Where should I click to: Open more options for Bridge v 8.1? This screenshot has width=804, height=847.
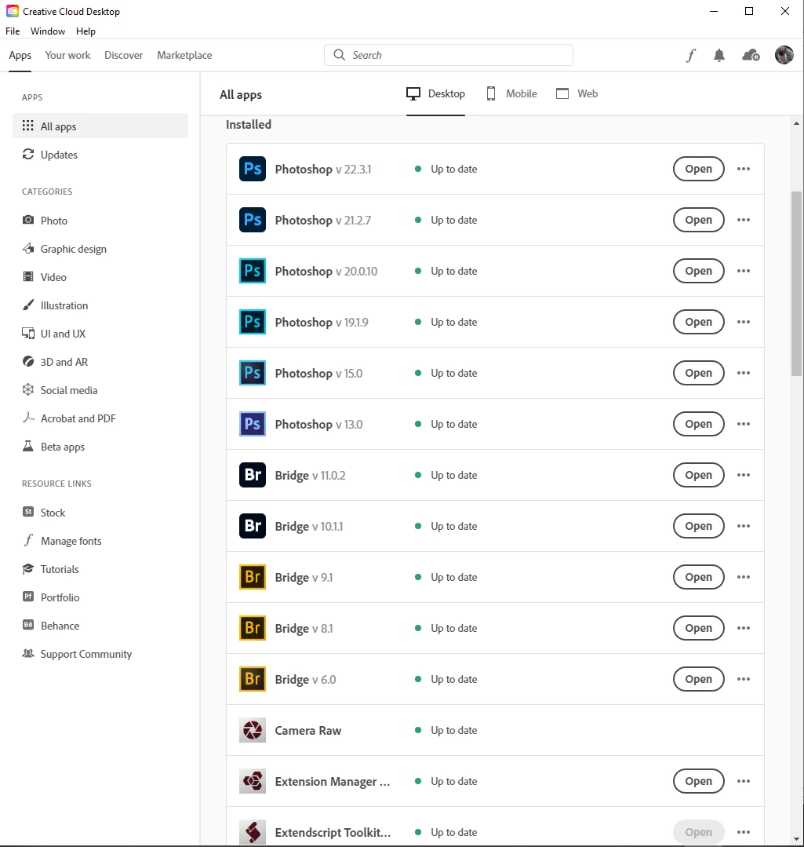pyautogui.click(x=744, y=628)
